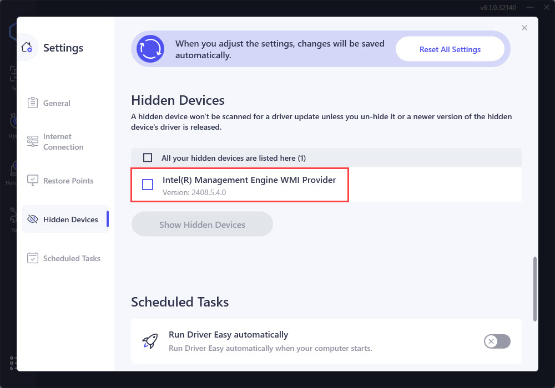Screen dimensions: 555x388
Task: Click the Settings home gear icon
Action: pos(27,48)
